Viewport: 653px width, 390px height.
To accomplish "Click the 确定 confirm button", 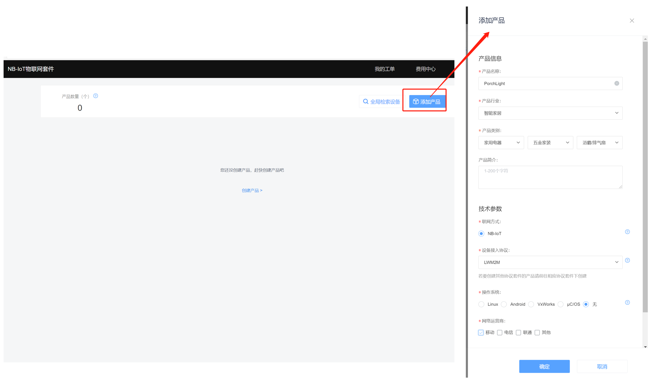I will (x=544, y=367).
